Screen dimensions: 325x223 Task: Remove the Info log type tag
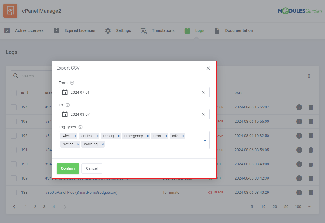tap(183, 136)
